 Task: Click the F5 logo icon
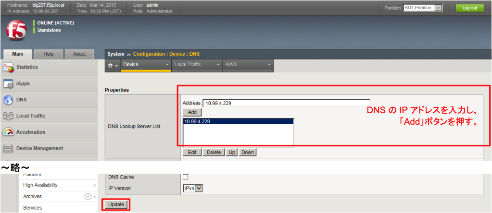pos(16,31)
